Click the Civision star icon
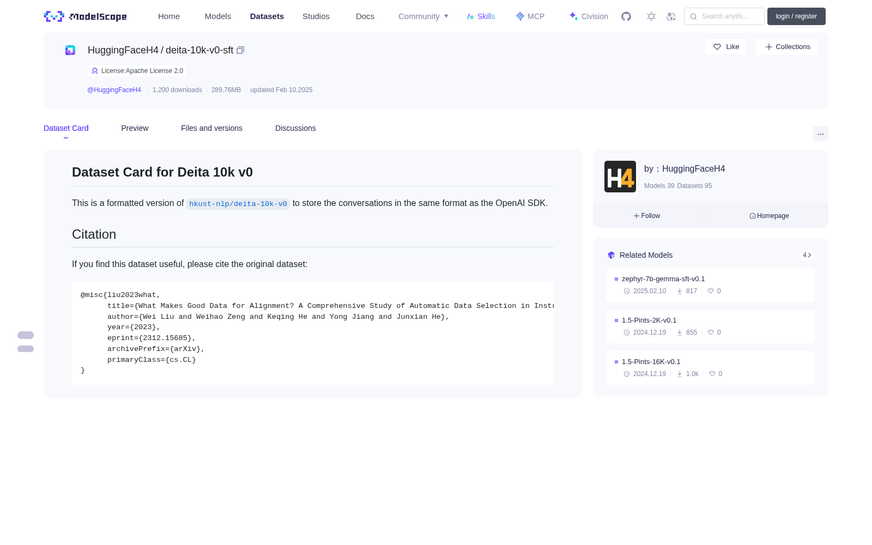 pos(573,16)
